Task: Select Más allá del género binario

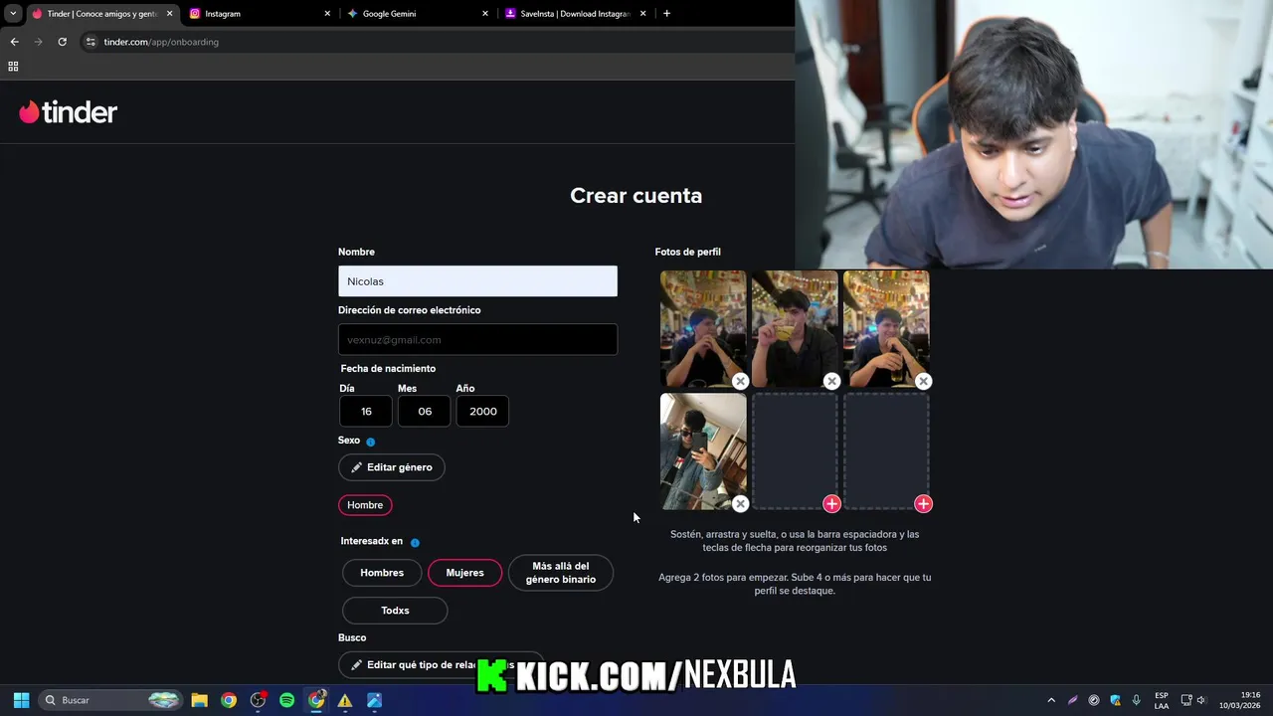Action: (x=561, y=573)
